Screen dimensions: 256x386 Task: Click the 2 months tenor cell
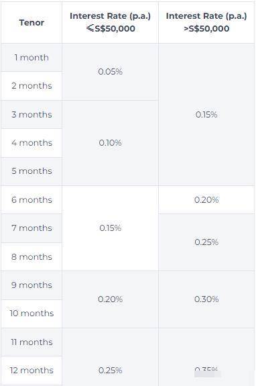click(31, 86)
